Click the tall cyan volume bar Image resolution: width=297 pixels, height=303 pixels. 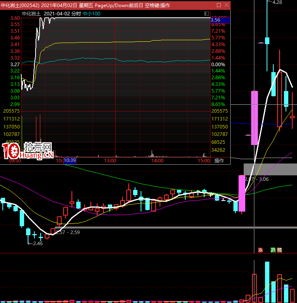coord(267,282)
